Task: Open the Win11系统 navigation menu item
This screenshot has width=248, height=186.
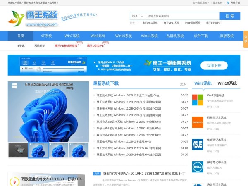Action: click(x=149, y=36)
